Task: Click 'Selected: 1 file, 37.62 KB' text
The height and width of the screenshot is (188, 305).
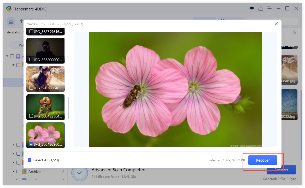Action: pyautogui.click(x=227, y=160)
